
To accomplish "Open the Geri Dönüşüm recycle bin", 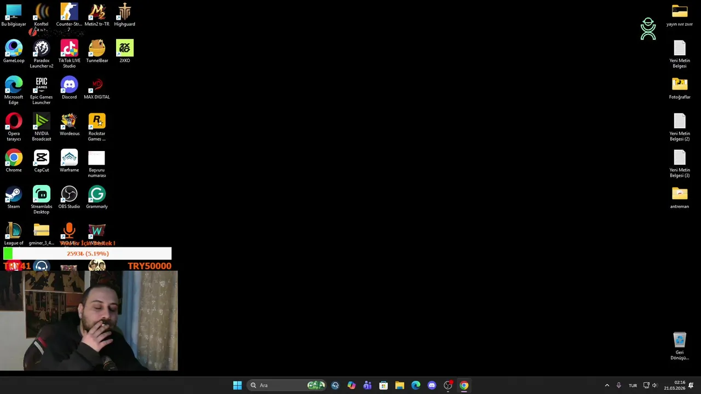I will click(680, 346).
